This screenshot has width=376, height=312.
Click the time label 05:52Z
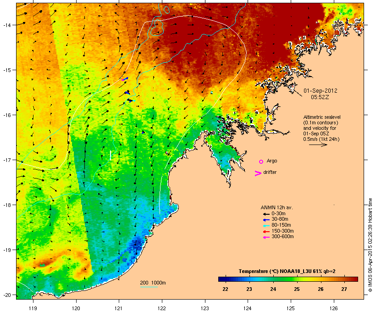click(320, 97)
